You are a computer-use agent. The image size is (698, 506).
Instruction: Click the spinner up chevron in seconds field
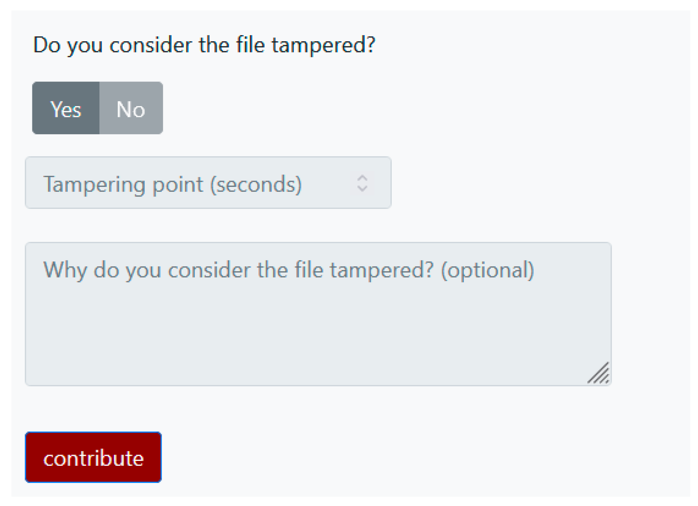click(x=362, y=178)
